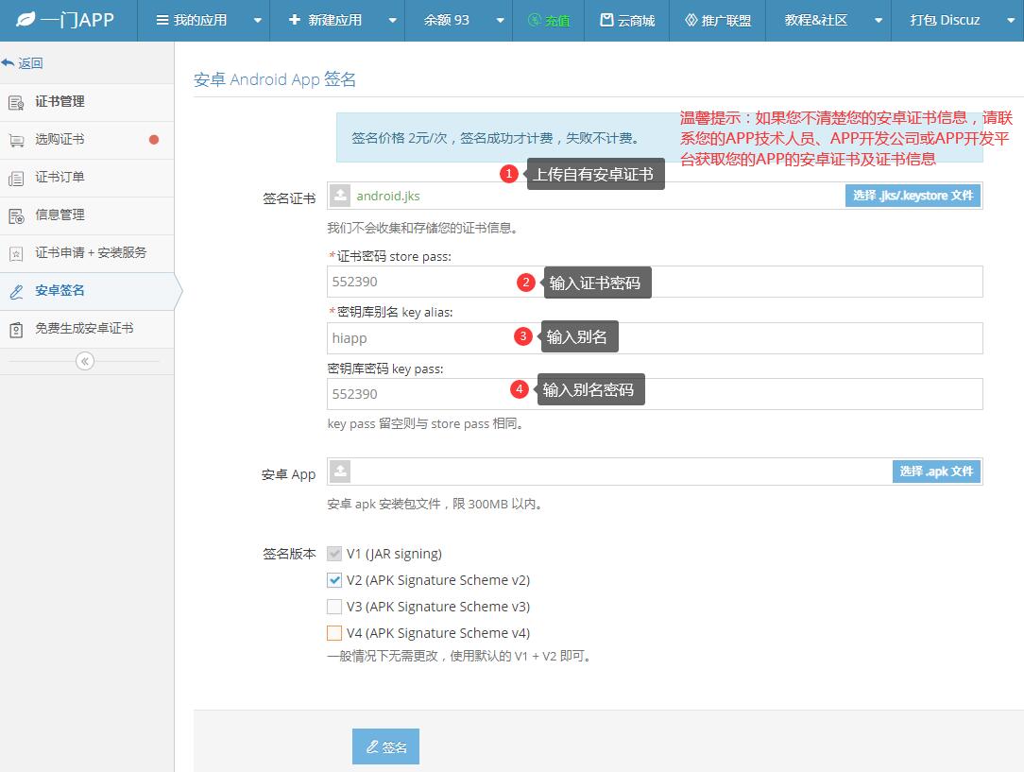Click the 返回 back arrow icon

pyautogui.click(x=8, y=62)
